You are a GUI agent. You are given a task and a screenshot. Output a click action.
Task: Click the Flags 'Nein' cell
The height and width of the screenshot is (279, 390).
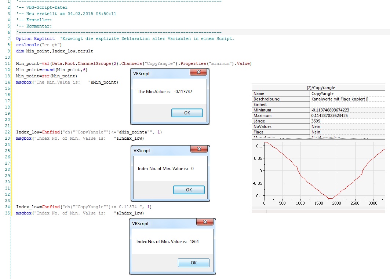[347, 132]
